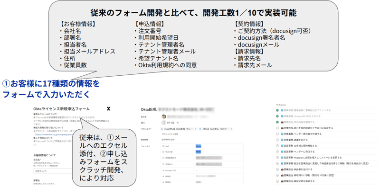Mark the 営業事務-ベンダーに発注する subtask as done
The height and width of the screenshot is (187, 380).
tap(277, 151)
